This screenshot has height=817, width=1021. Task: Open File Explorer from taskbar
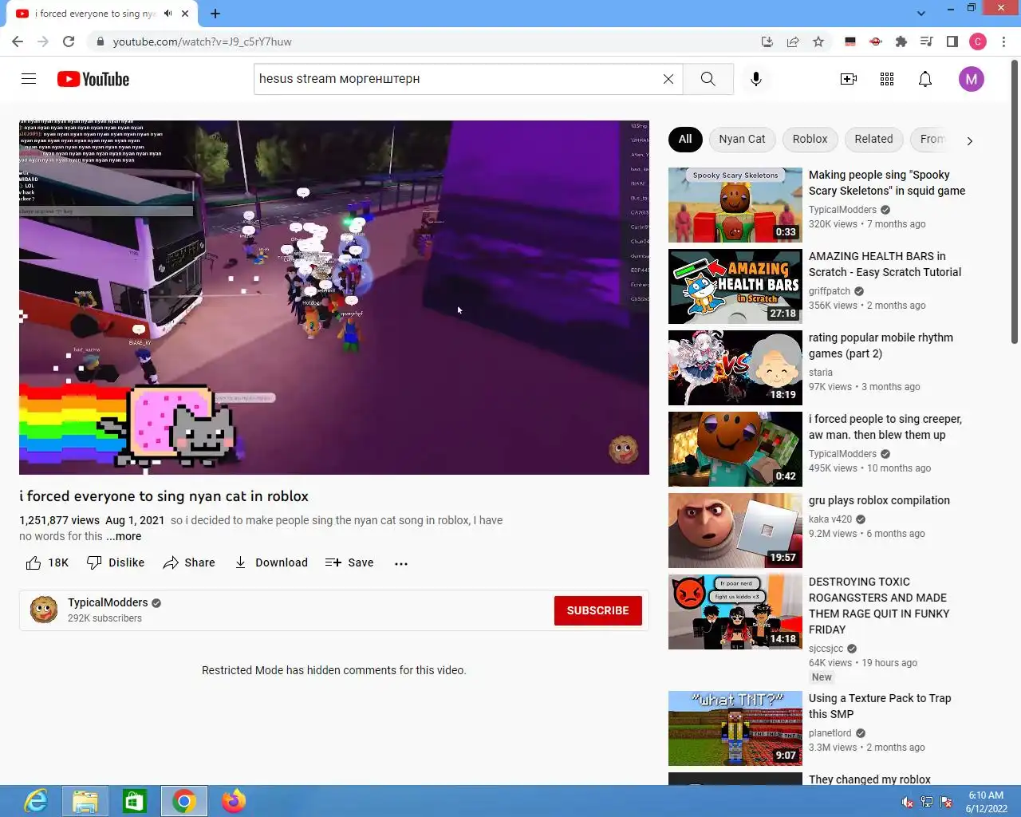[85, 801]
